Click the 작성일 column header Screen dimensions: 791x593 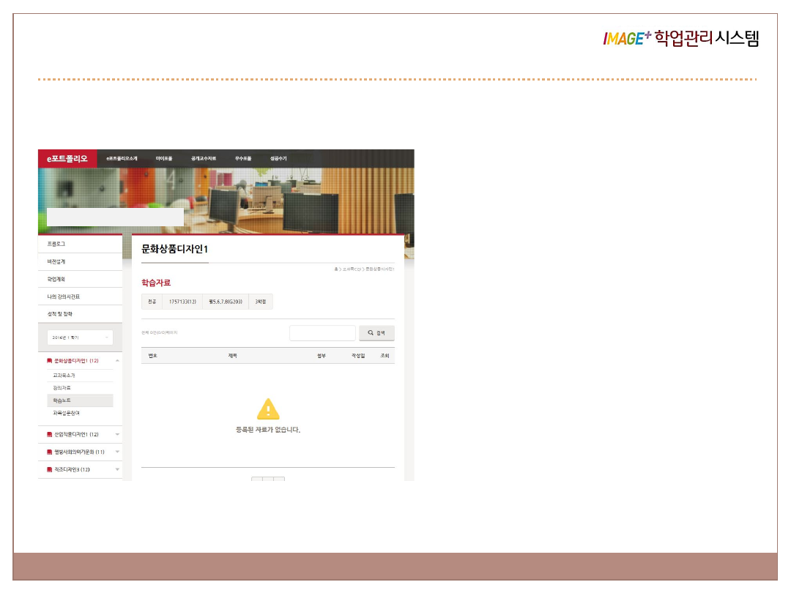point(358,356)
